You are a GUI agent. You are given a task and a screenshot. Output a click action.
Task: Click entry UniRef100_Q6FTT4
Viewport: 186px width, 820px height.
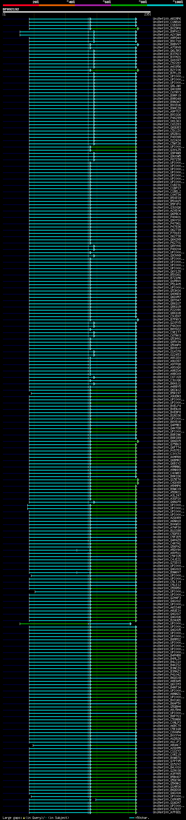click(x=167, y=448)
